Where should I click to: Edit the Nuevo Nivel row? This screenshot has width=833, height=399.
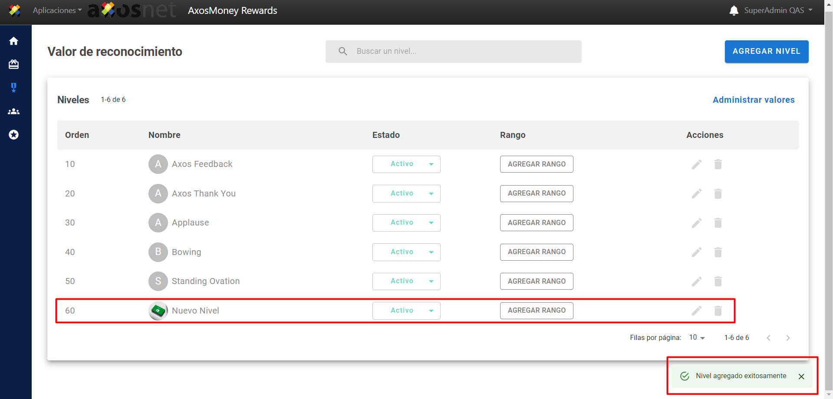pyautogui.click(x=696, y=311)
